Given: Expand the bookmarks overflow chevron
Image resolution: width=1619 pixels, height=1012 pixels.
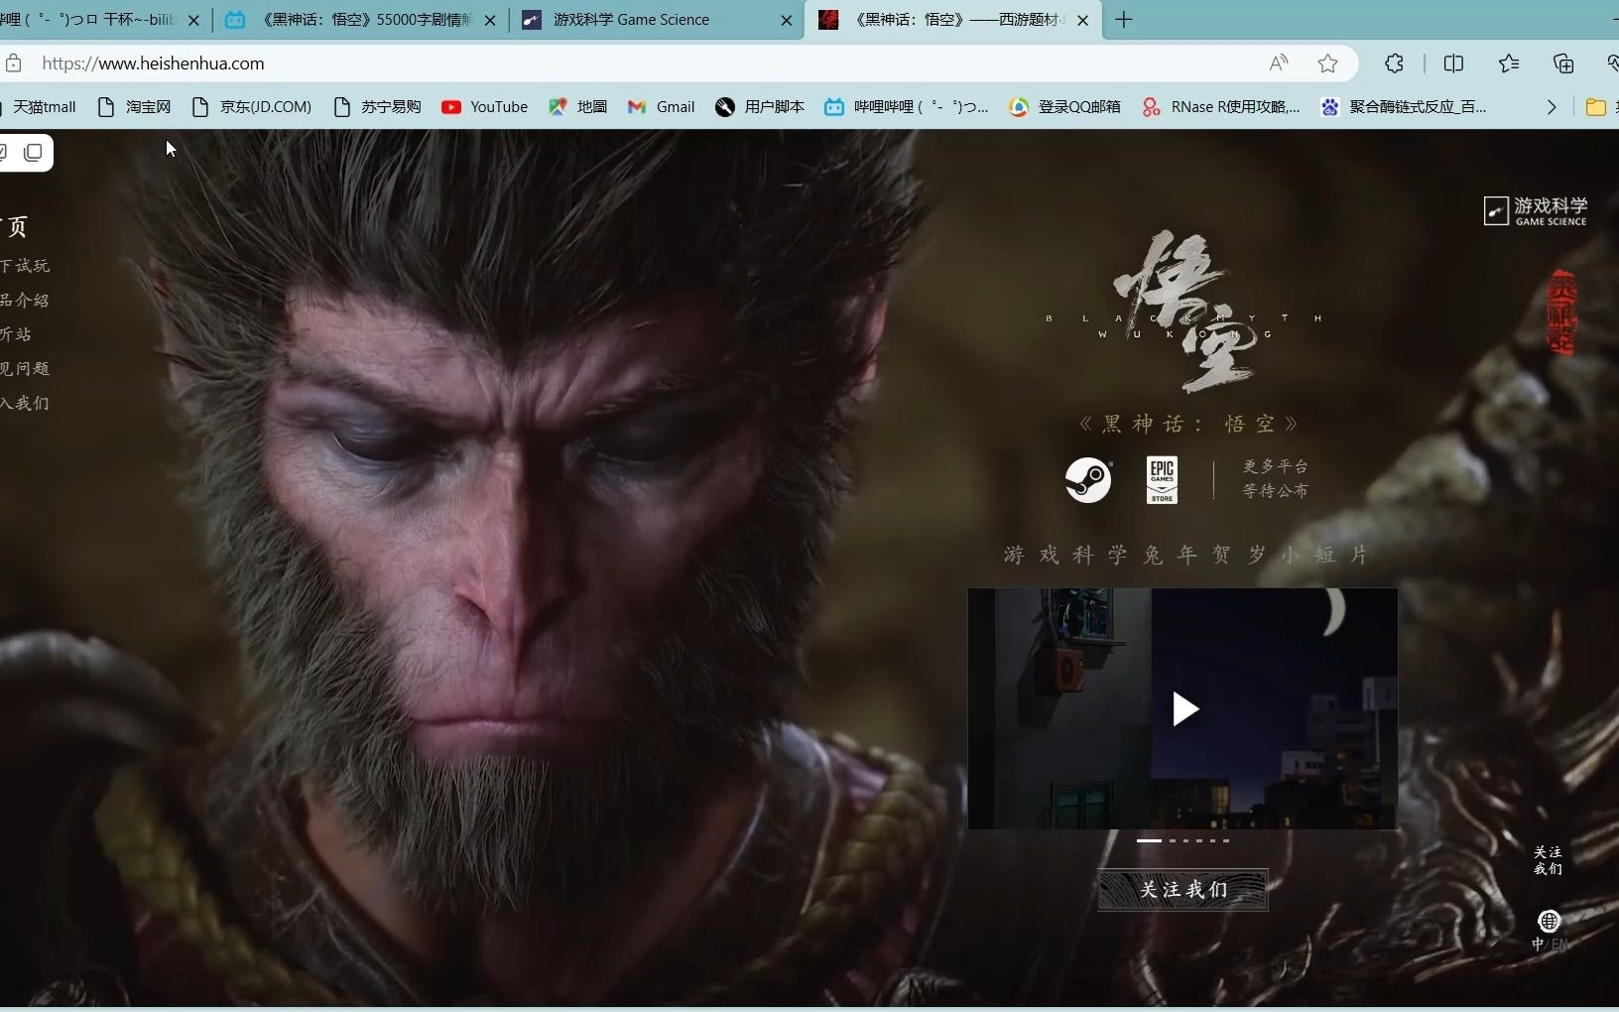Looking at the screenshot, I should coord(1552,107).
